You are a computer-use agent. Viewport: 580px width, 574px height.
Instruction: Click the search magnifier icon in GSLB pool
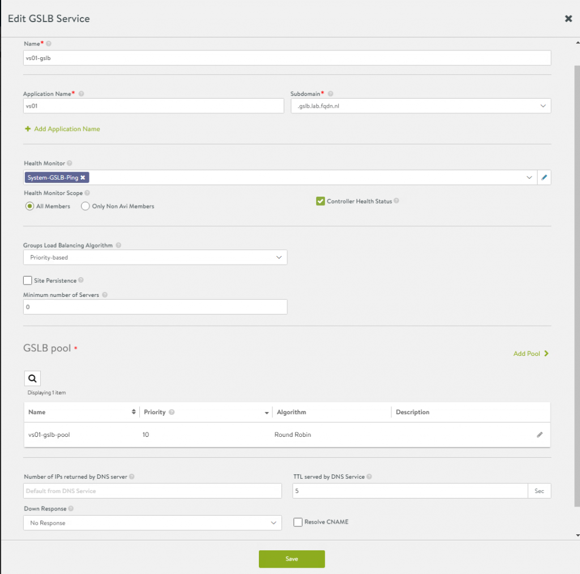[32, 379]
